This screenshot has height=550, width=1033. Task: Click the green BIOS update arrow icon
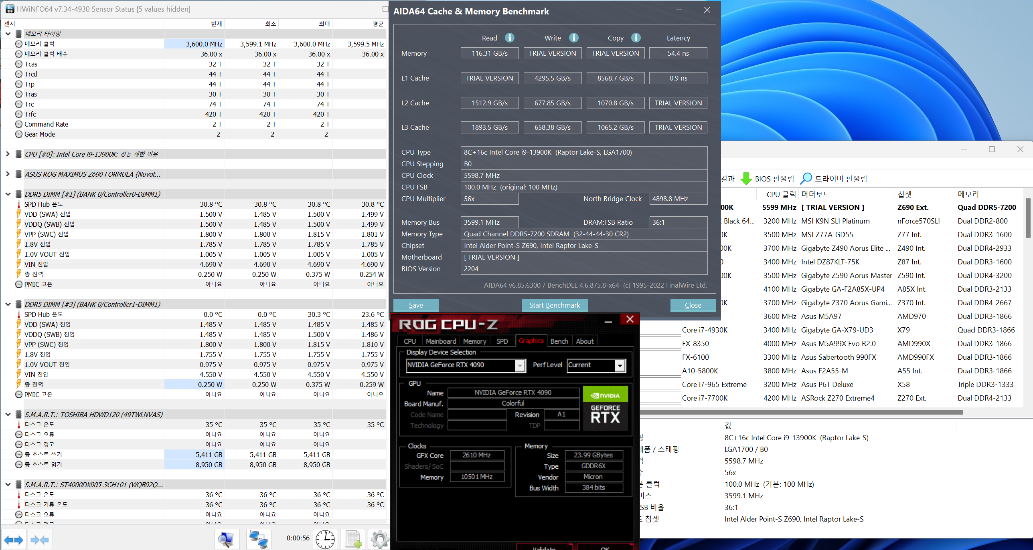point(746,179)
